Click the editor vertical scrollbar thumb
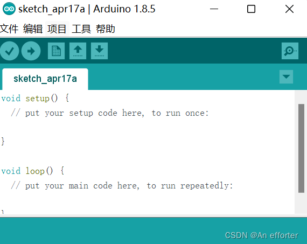This screenshot has width=307, height=244. click(x=301, y=148)
